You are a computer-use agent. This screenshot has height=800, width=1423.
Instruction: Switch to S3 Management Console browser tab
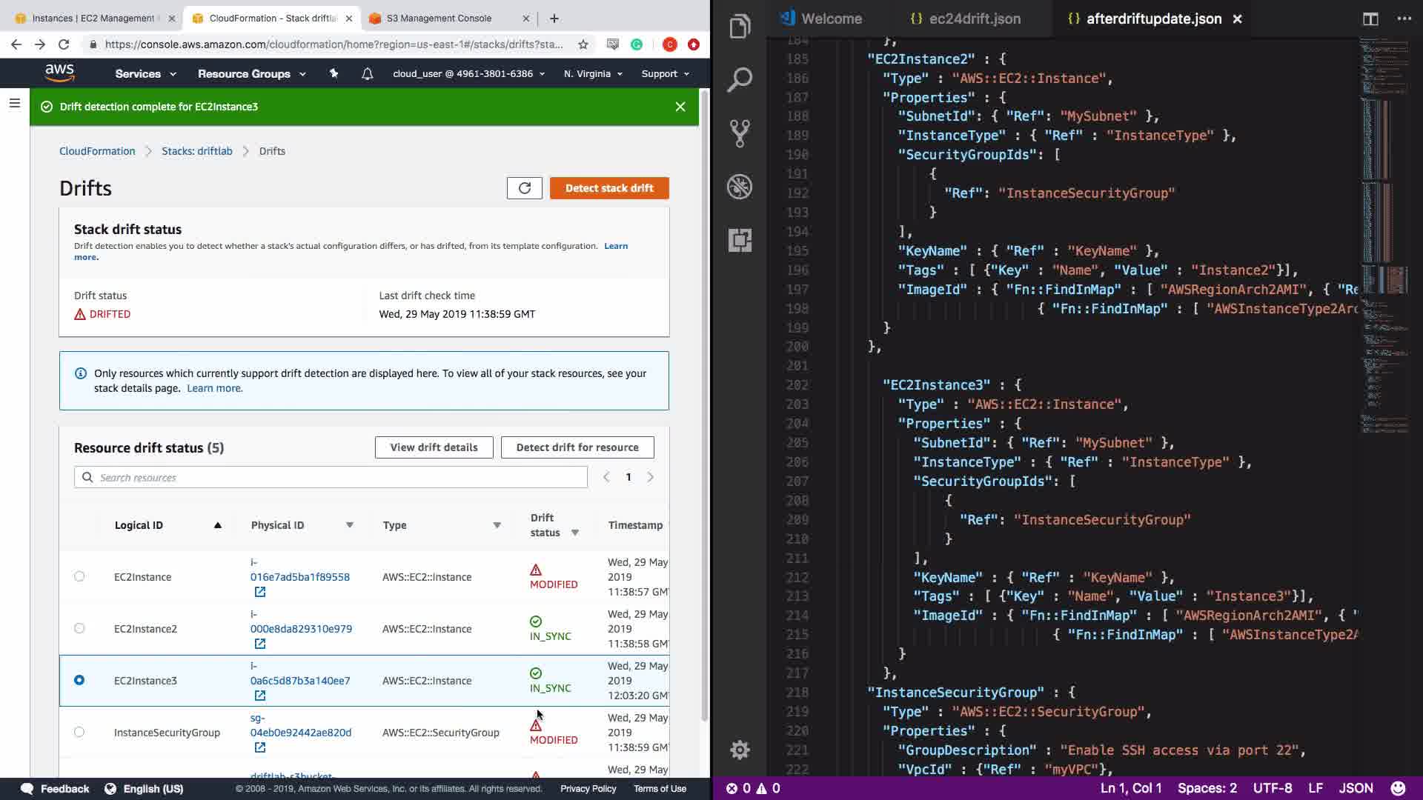point(439,19)
